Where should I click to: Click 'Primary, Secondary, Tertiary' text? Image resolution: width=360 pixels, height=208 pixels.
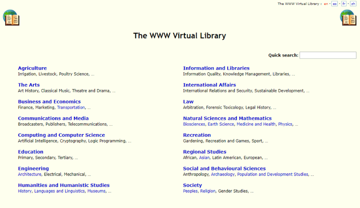point(46,158)
